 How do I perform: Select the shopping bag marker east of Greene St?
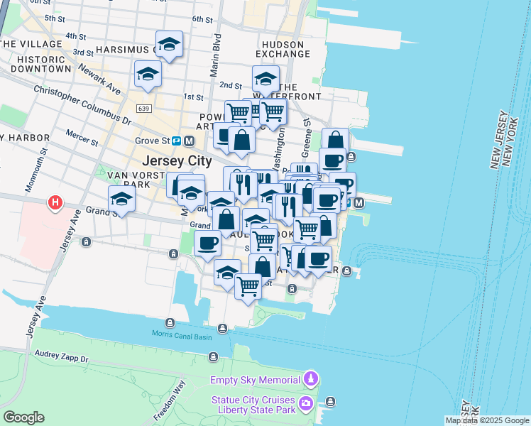(x=335, y=139)
